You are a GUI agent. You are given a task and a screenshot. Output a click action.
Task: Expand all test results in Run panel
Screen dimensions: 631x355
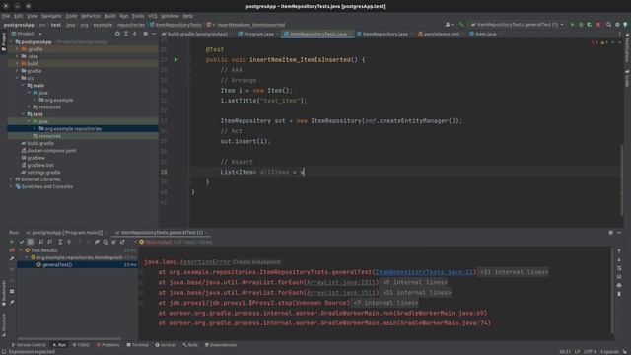pyautogui.click(x=60, y=242)
